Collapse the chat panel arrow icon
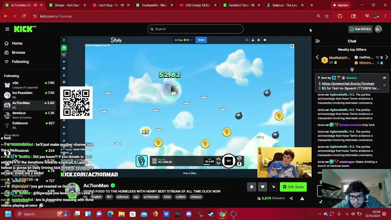391x220 pixels. (x=318, y=41)
